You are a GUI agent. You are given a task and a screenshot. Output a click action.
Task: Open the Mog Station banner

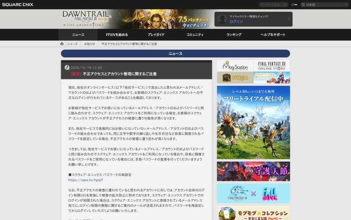(235, 66)
